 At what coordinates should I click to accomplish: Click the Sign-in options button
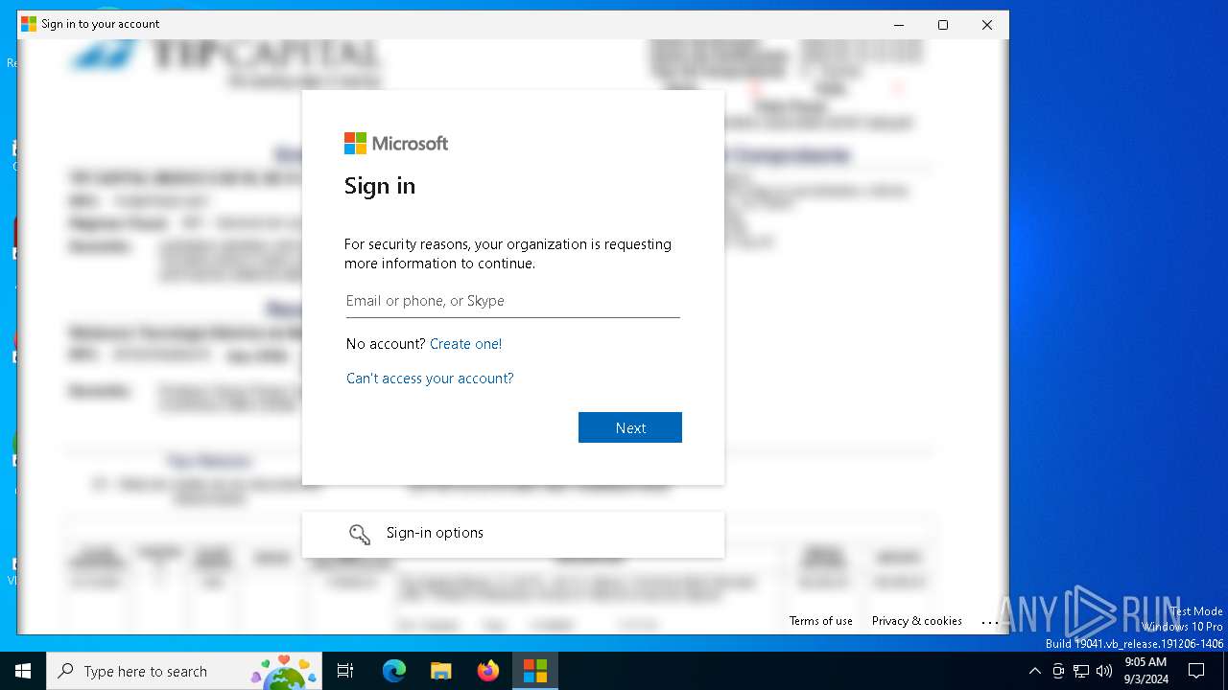513,534
